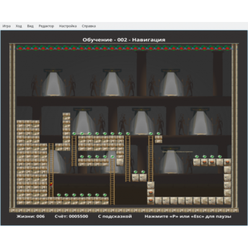Expand the Вид menu
This screenshot has height=248, width=248.
click(x=30, y=26)
